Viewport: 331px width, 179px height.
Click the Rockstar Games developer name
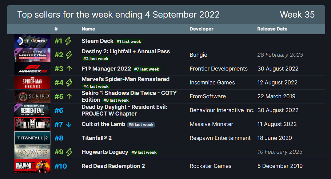coord(210,166)
